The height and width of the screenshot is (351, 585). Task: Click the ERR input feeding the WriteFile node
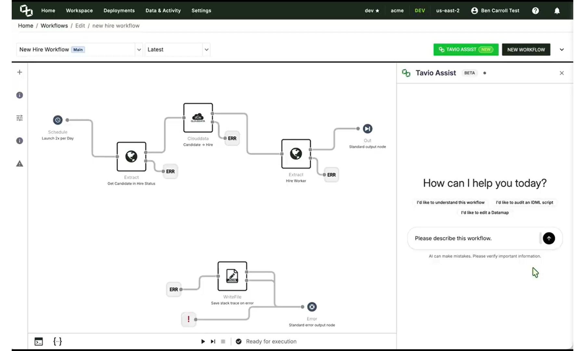[174, 289]
